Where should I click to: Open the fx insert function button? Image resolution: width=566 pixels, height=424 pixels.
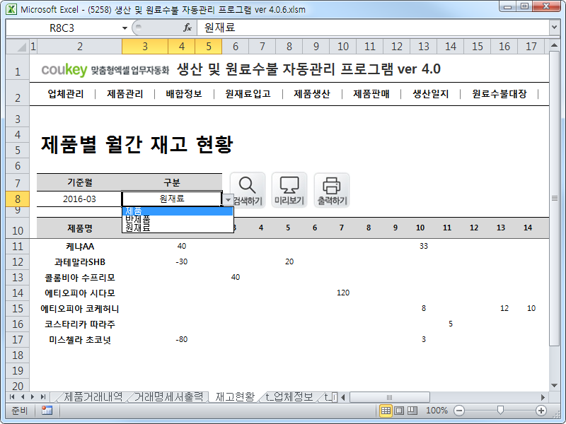(187, 28)
